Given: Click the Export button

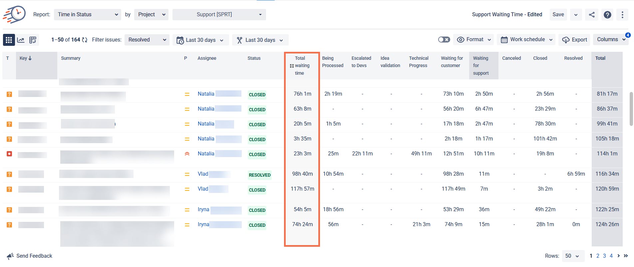Looking at the screenshot, I should click(574, 40).
